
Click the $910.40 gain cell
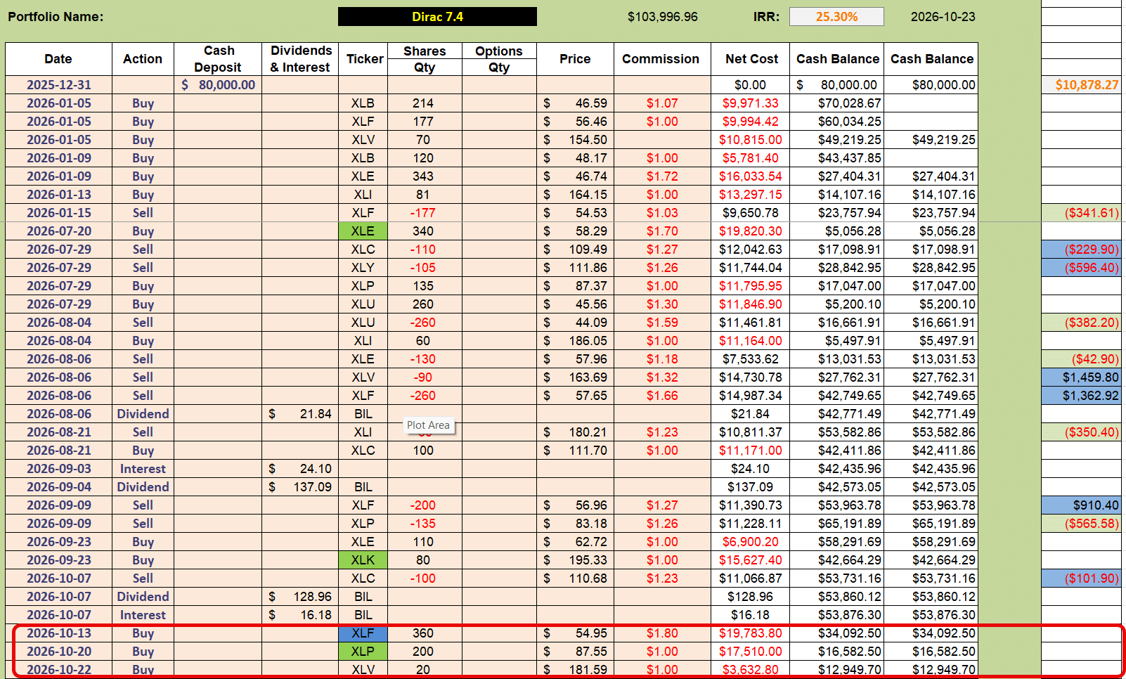click(1081, 505)
